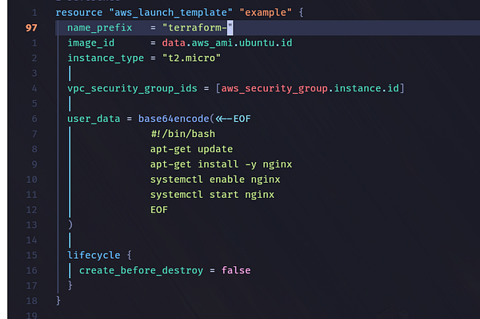Click the base64encode function call
Screen dimensions: 480x319
[x=174, y=119]
